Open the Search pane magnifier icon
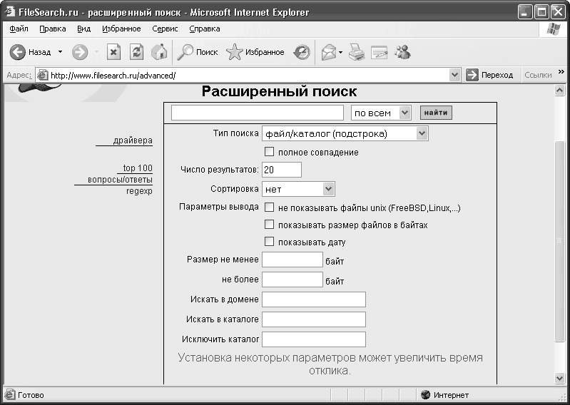Image resolution: width=570 pixels, height=405 pixels. pyautogui.click(x=185, y=52)
